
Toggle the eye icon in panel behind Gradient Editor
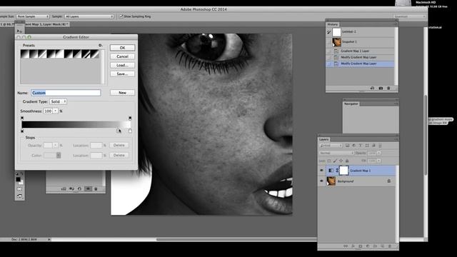point(88,189)
